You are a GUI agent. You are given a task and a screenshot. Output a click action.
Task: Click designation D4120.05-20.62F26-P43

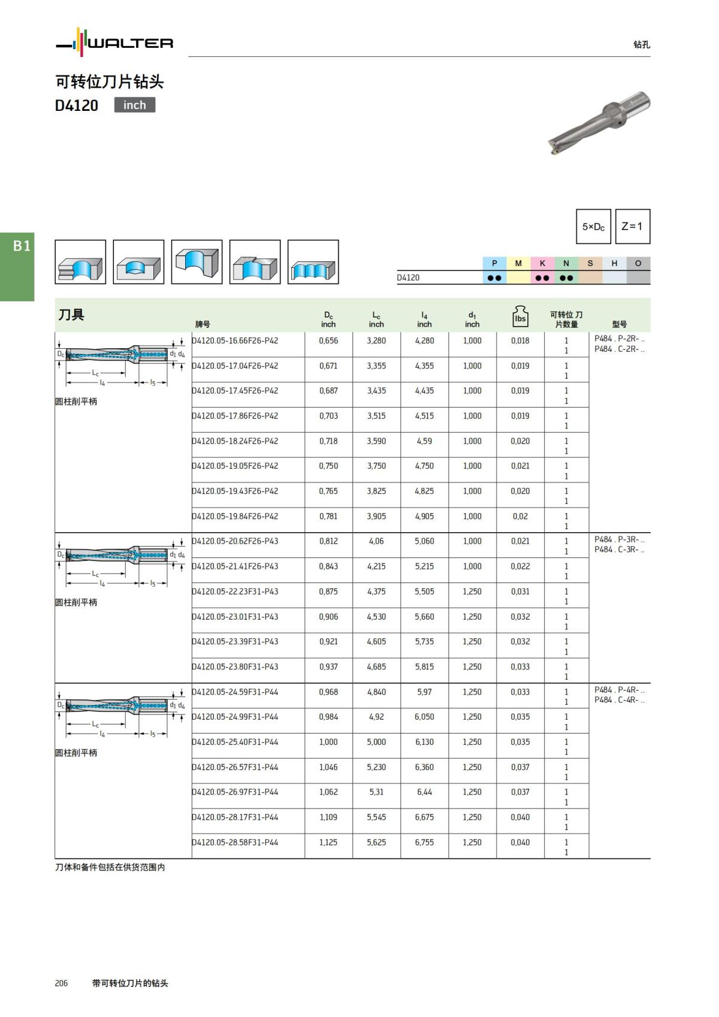pos(235,541)
